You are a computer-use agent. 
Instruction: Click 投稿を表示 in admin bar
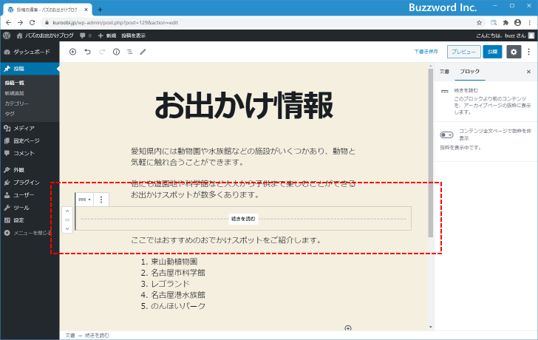pos(134,35)
